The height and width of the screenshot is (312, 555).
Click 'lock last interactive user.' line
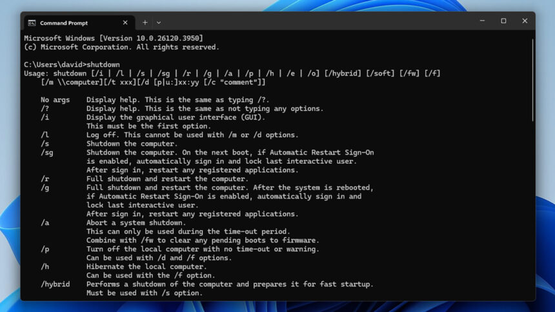point(143,205)
